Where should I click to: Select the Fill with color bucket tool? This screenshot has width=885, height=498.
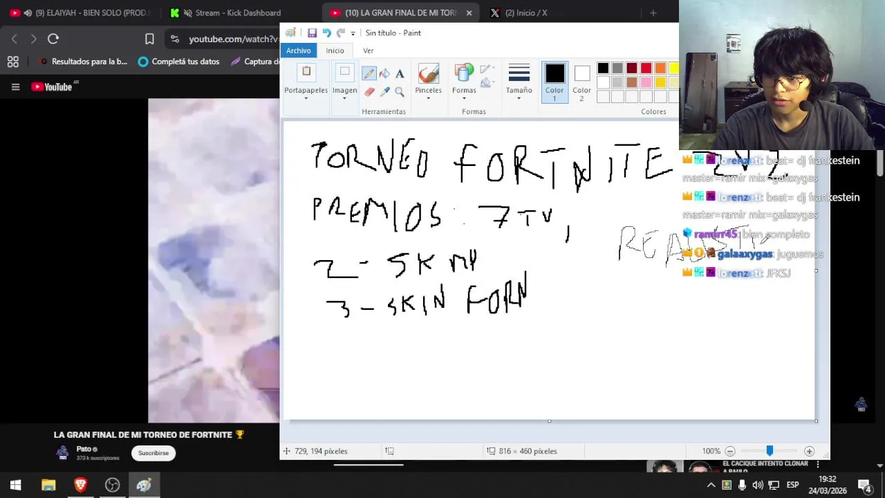click(x=384, y=74)
